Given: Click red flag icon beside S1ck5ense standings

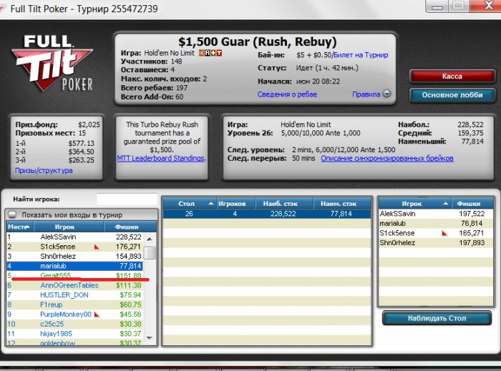Looking at the screenshot, I should [x=97, y=247].
